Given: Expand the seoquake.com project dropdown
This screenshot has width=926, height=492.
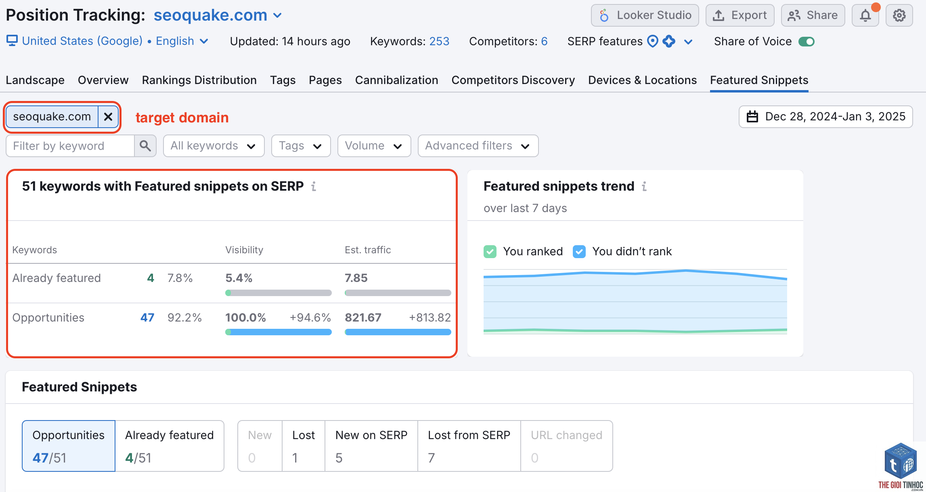Looking at the screenshot, I should pos(277,16).
